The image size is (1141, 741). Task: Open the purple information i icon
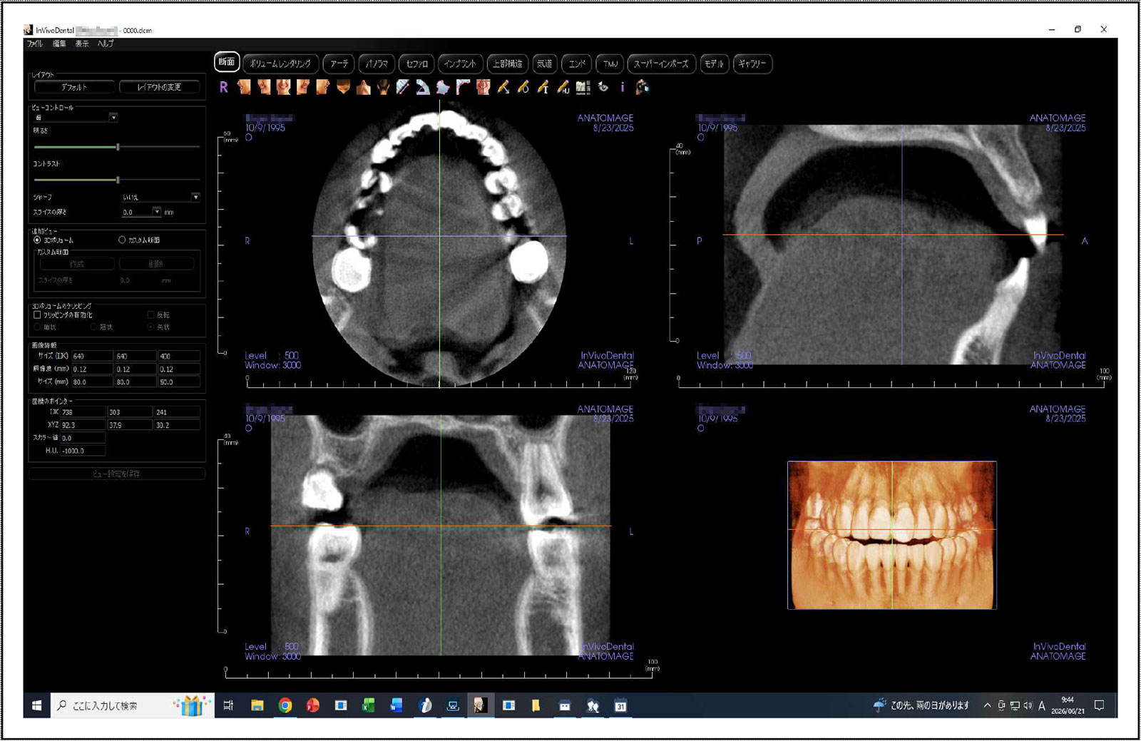pyautogui.click(x=623, y=87)
